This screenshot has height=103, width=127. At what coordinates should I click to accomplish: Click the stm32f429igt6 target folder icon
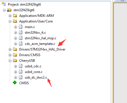click(x=9, y=10)
